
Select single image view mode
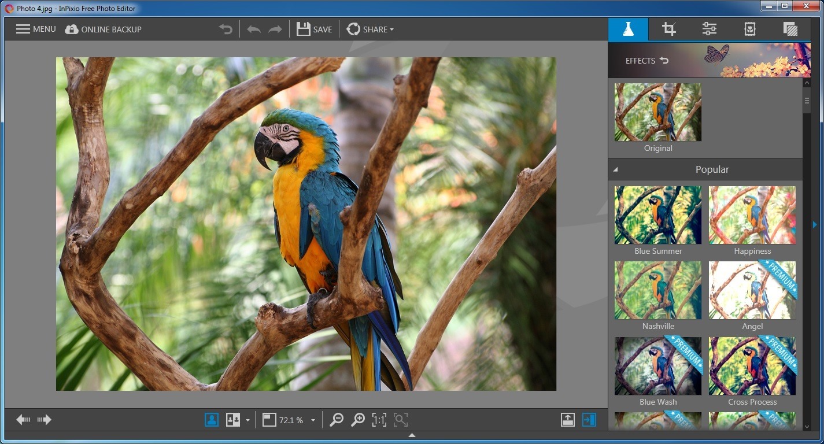coord(212,420)
